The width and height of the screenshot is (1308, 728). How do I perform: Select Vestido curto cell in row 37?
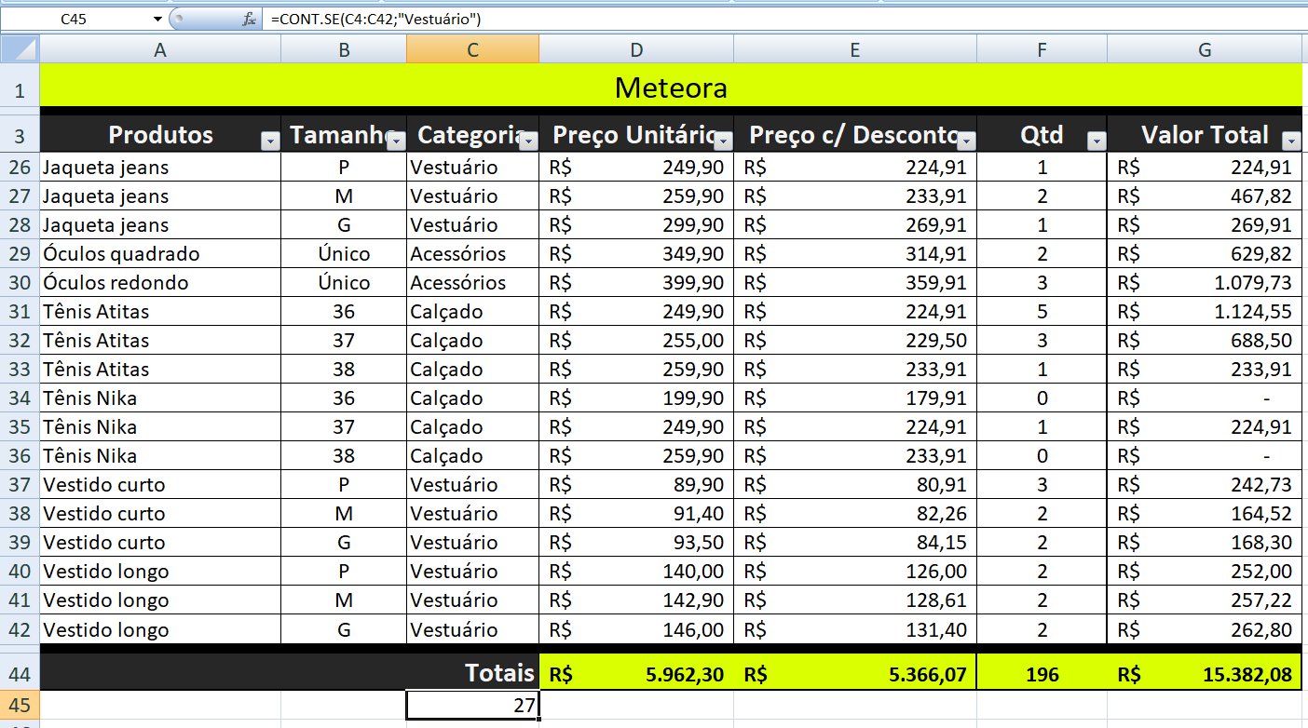pyautogui.click(x=160, y=485)
